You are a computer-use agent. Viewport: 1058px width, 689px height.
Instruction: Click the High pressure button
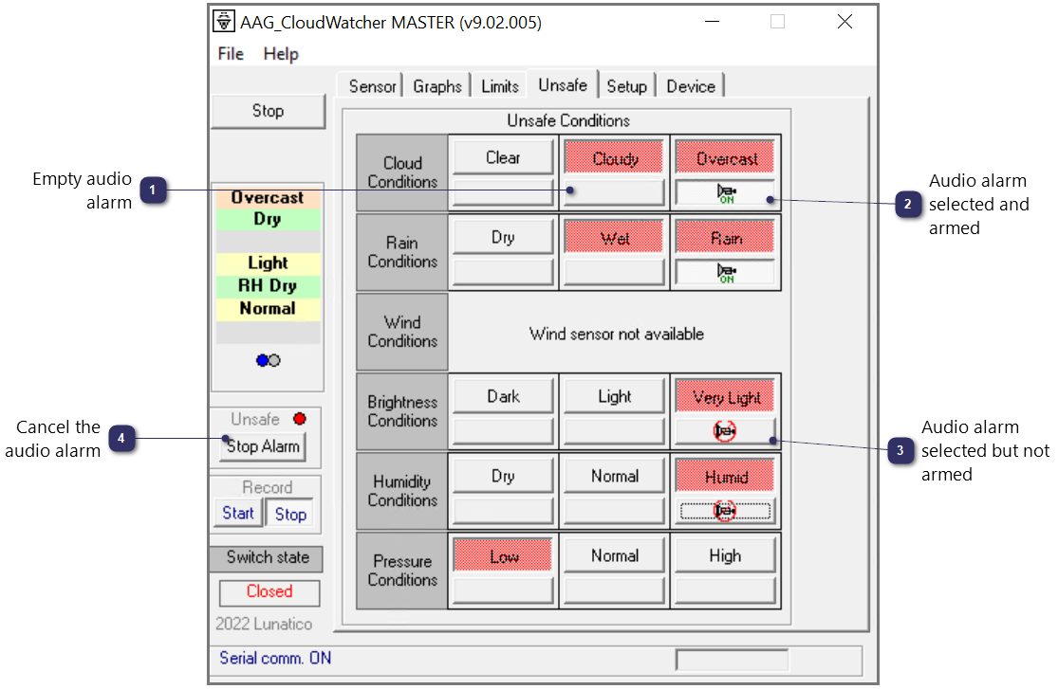pos(725,554)
